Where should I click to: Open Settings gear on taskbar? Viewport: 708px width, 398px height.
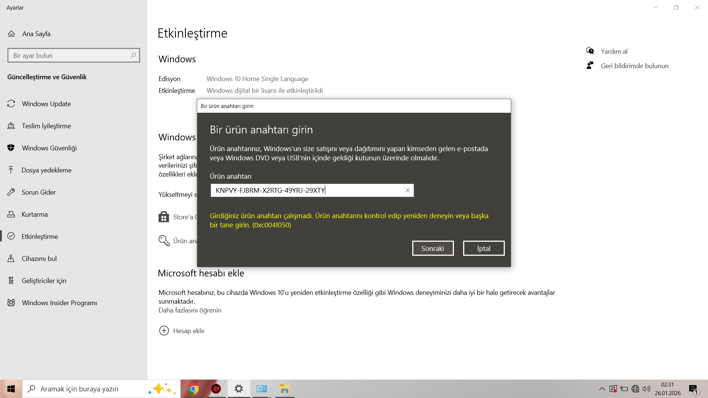(x=239, y=389)
